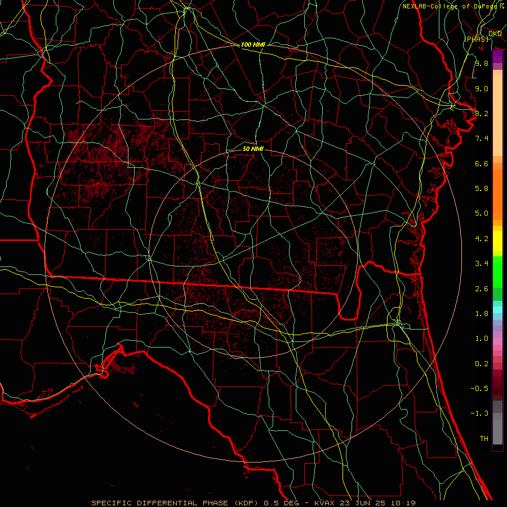Click the 5.0 legend value
The width and height of the screenshot is (507, 507).
(x=482, y=214)
